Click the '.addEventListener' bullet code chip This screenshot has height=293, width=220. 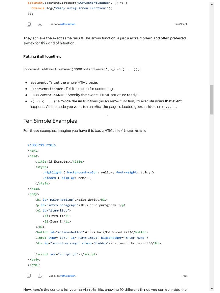click(47, 89)
